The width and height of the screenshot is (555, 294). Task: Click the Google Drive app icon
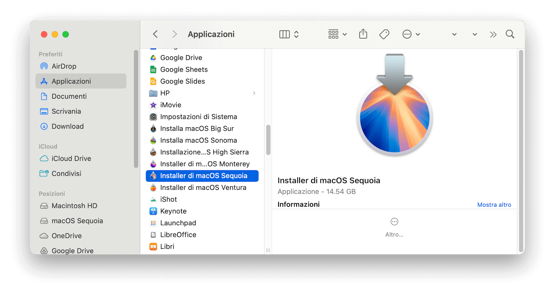[153, 58]
